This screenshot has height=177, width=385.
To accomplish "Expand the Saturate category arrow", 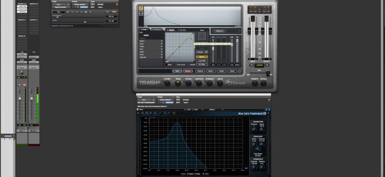I will tap(162, 57).
